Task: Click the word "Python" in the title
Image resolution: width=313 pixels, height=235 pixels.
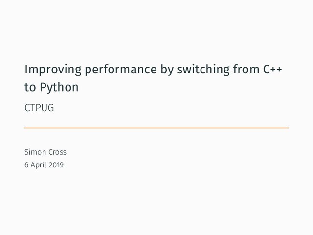Action: [59, 88]
